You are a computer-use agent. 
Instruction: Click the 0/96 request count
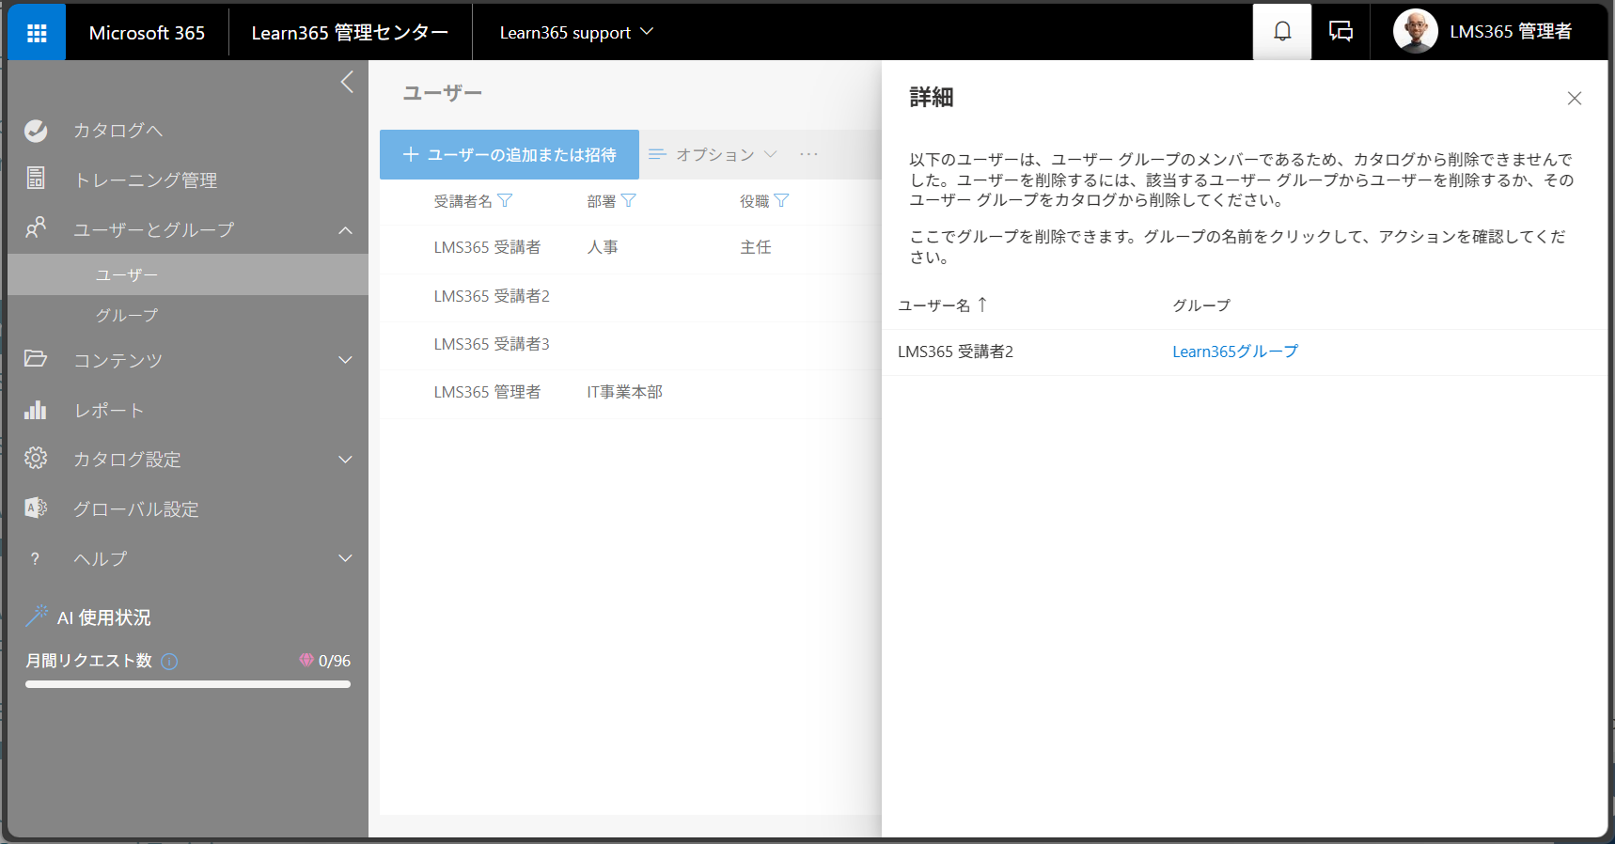[335, 661]
